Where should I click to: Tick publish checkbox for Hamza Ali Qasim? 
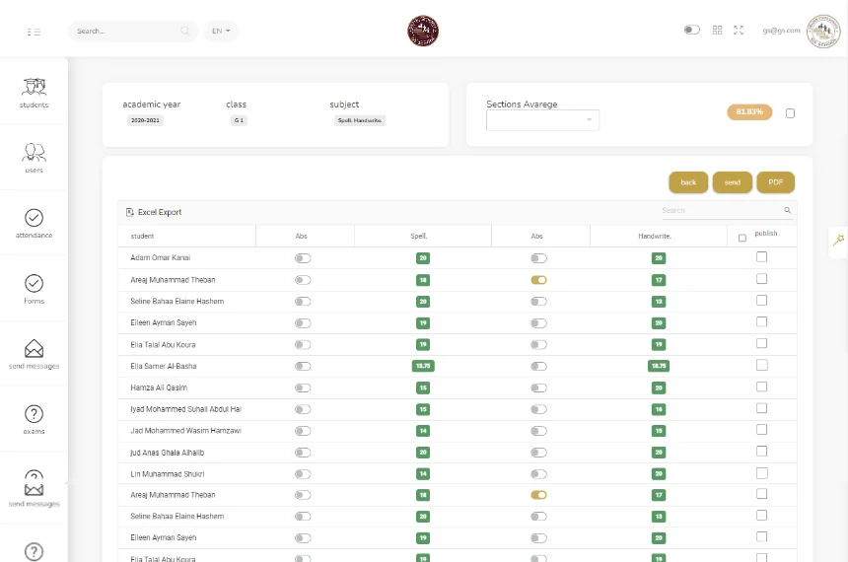pyautogui.click(x=761, y=386)
